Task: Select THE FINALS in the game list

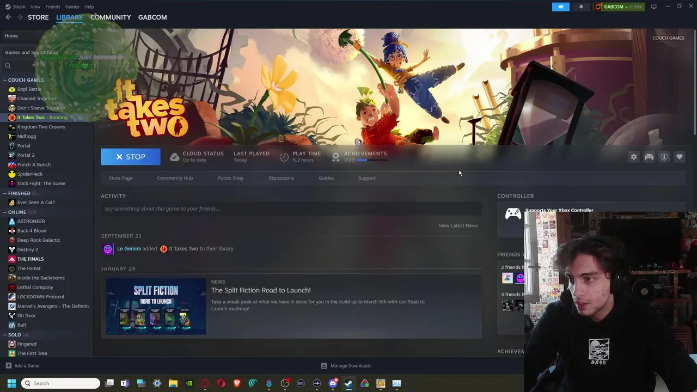Action: 30,259
